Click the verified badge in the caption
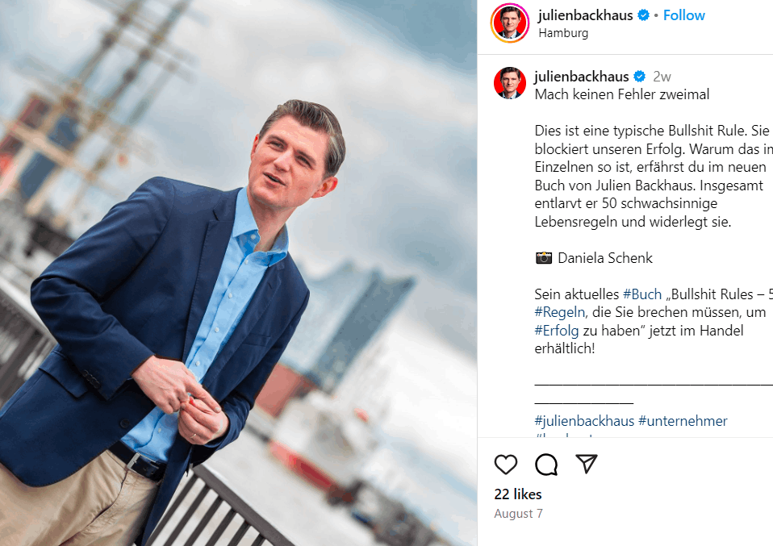The width and height of the screenshot is (773, 546). 639,77
